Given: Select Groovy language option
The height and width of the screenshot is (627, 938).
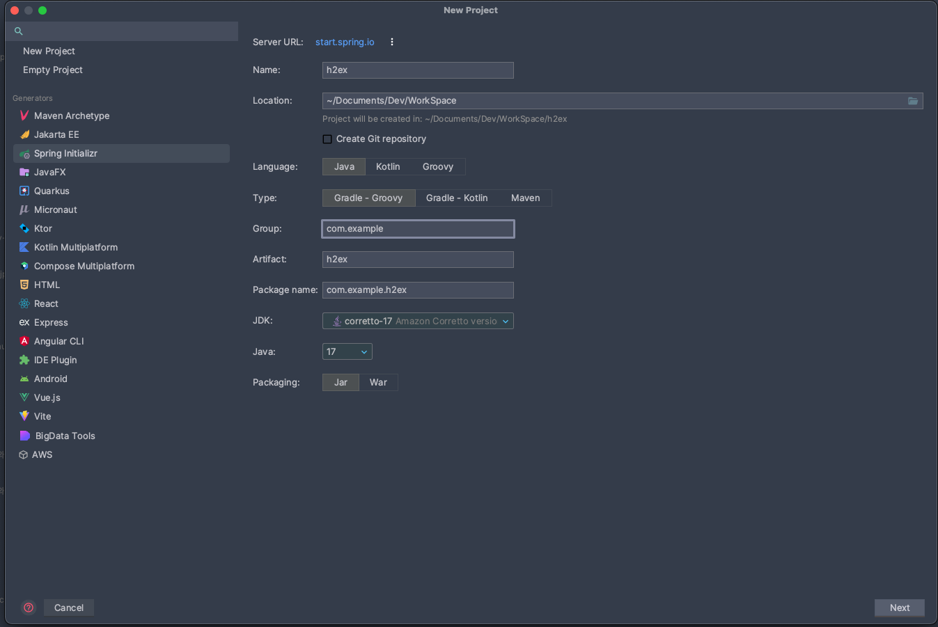Looking at the screenshot, I should 438,167.
